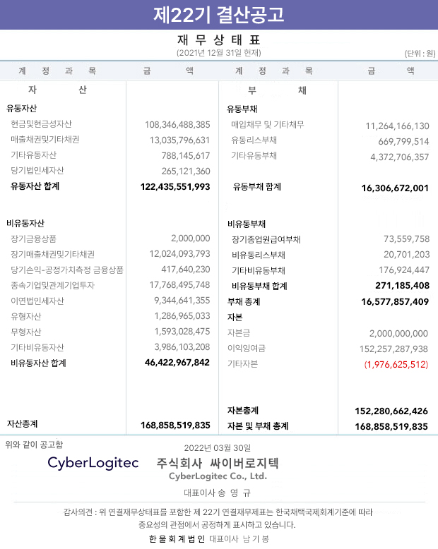Select the 2022년 03월 30일 date

(x=218, y=448)
